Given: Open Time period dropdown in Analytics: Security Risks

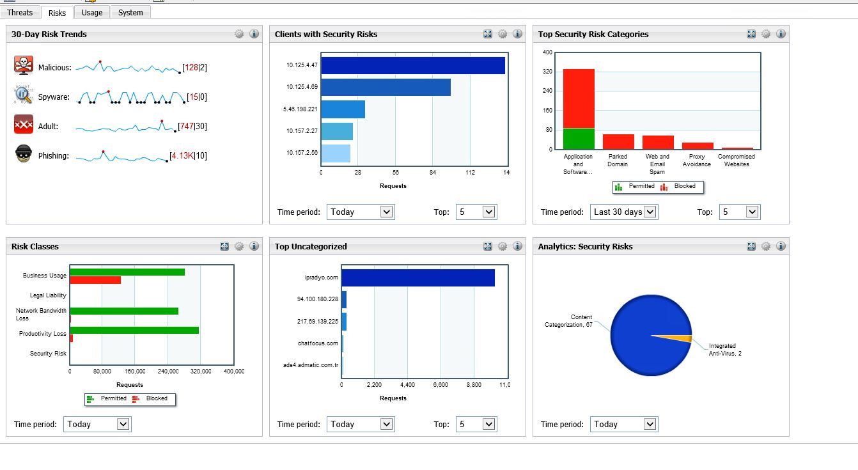Looking at the screenshot, I should [624, 424].
